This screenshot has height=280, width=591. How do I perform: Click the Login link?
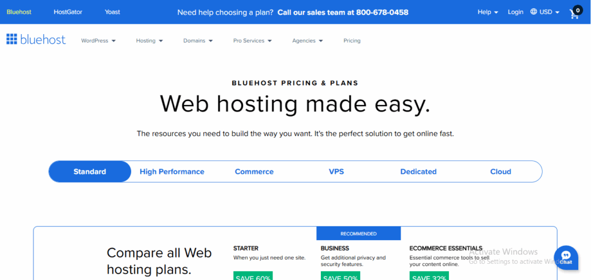(515, 12)
